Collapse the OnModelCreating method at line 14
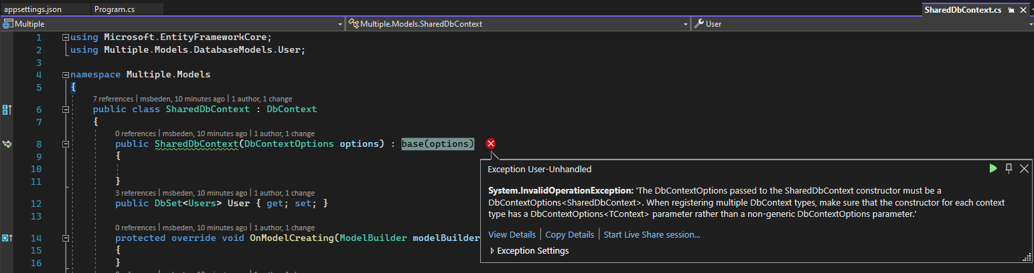Screen dimensions: 1034x273 [x=65, y=238]
